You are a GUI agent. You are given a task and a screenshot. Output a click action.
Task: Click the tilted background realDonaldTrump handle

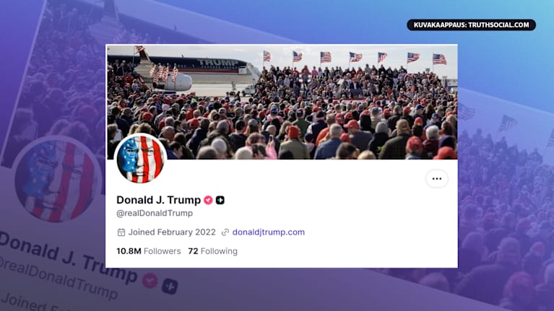[59, 279]
